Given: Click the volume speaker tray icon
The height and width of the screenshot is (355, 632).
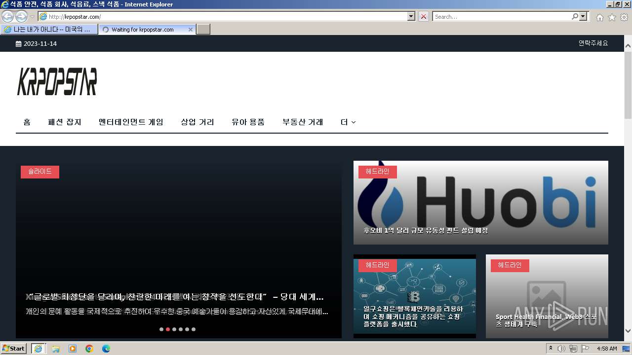Looking at the screenshot, I should (561, 349).
